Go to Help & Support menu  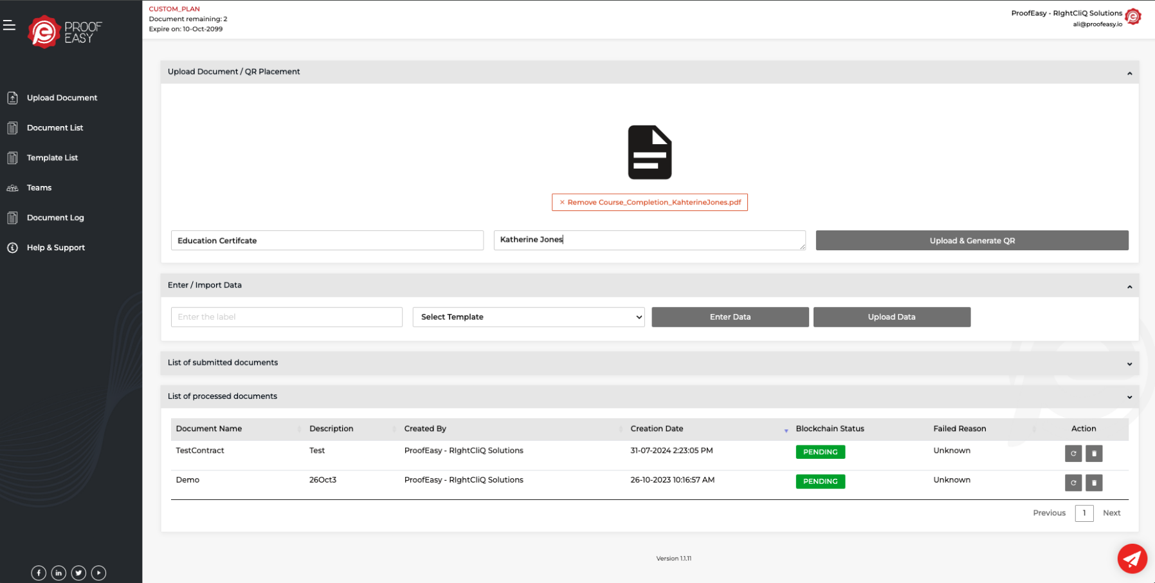[x=56, y=248]
